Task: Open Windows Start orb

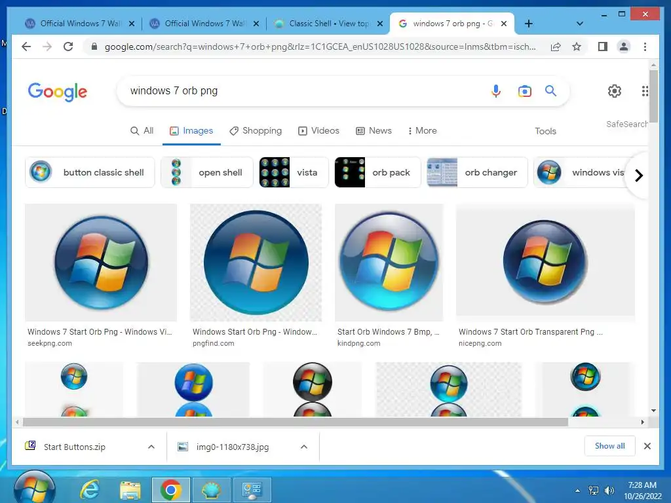Action: (x=35, y=487)
